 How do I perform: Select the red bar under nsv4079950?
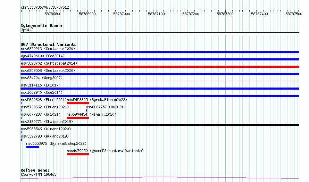point(78,154)
